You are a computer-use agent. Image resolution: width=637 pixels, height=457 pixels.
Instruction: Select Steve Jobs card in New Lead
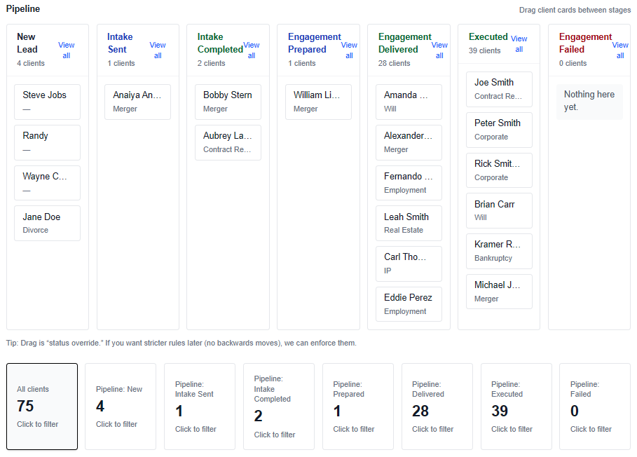(x=47, y=102)
